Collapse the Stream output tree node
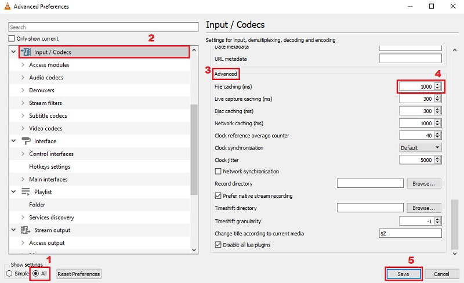The image size is (464, 283). (x=13, y=230)
